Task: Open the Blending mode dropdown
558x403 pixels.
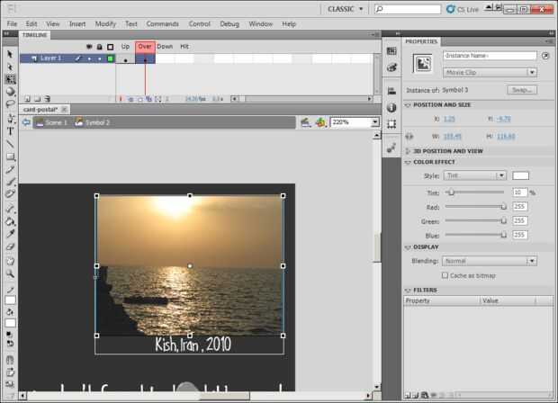Action: click(490, 261)
